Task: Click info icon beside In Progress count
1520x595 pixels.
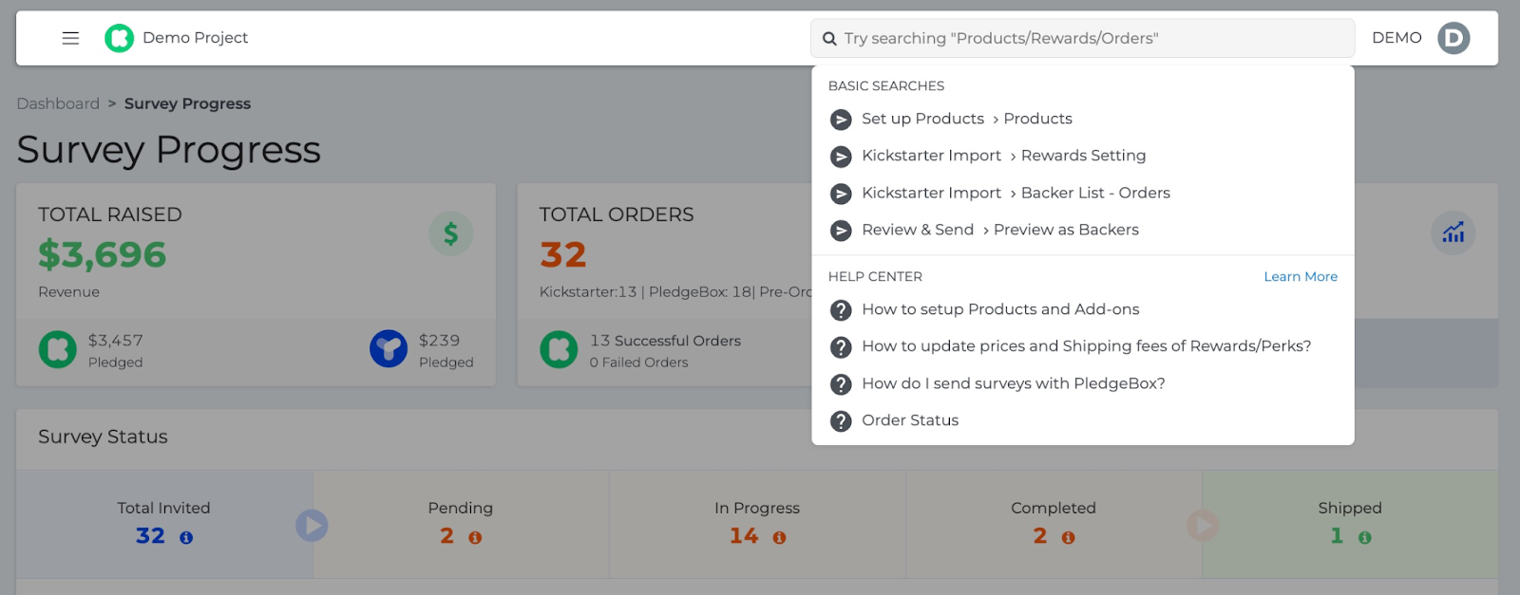Action: coord(779,538)
